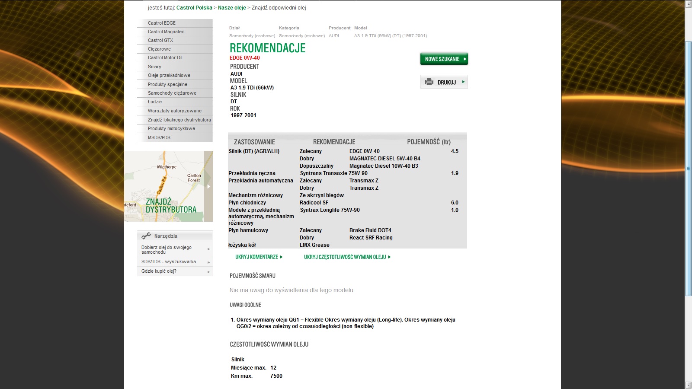This screenshot has height=389, width=692.
Task: Open Castrol Motor Oil menu item
Action: click(175, 57)
